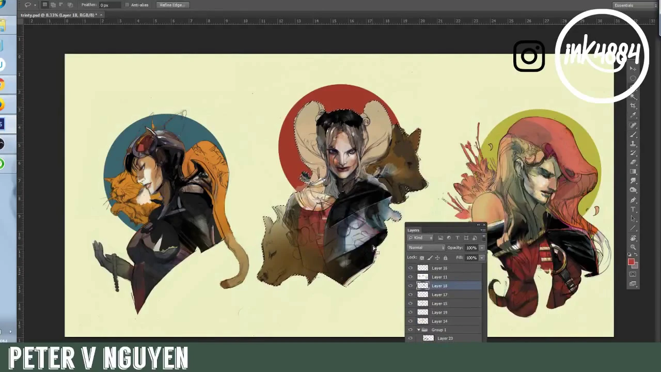Hide Layer 15 via eye icon
The image size is (661, 372).
pos(411,303)
